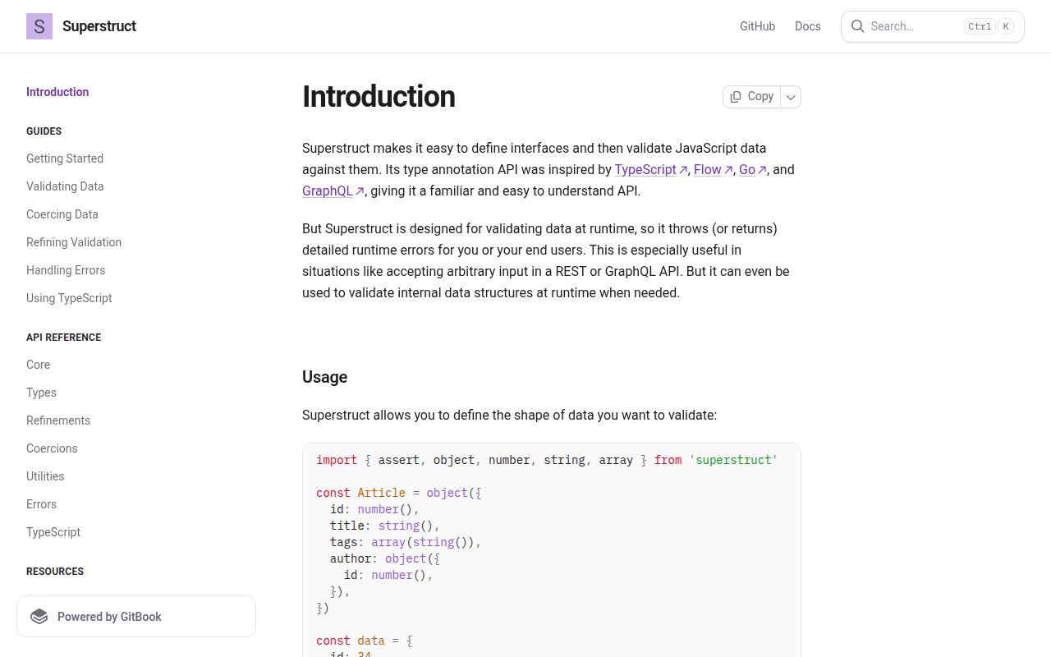Click 'const Article = object({' code line
This screenshot has width=1051, height=657.
pos(399,493)
